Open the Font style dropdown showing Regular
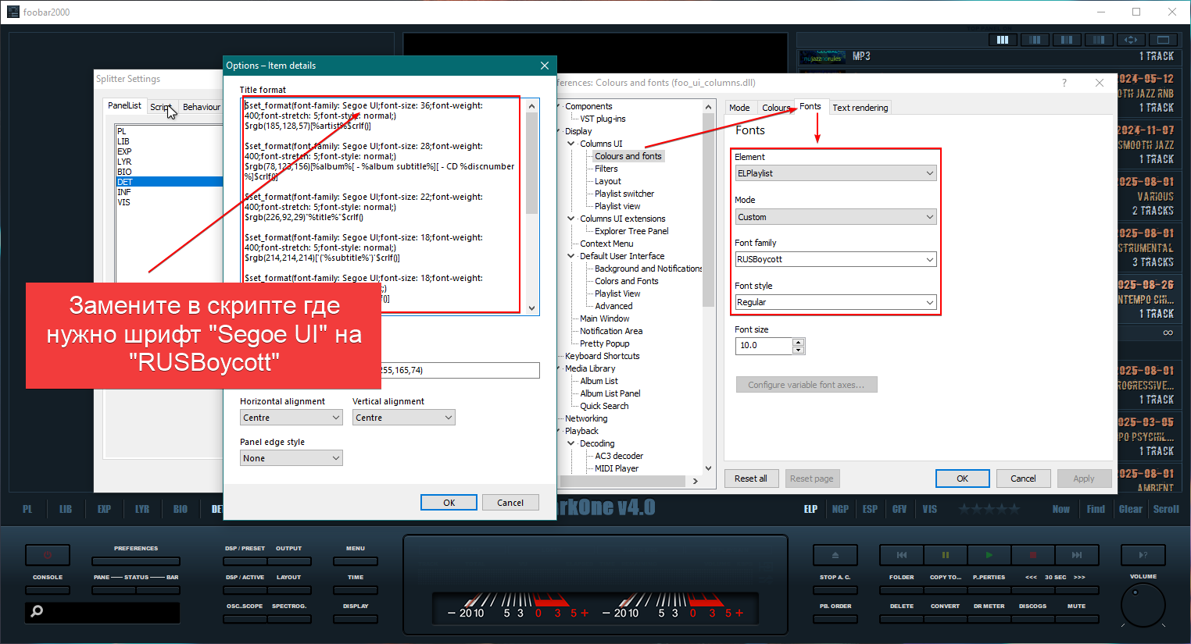This screenshot has height=644, width=1191. (x=835, y=302)
